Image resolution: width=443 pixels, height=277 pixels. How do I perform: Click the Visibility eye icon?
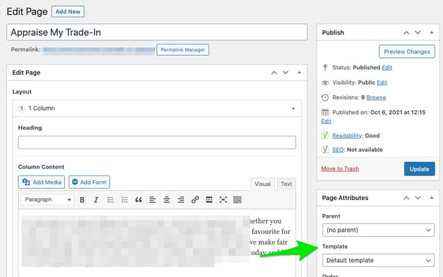coord(325,82)
